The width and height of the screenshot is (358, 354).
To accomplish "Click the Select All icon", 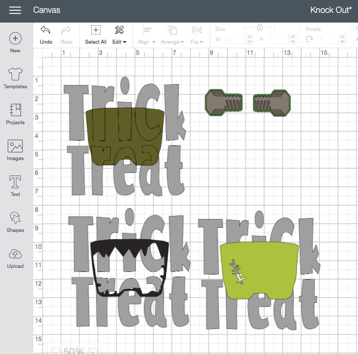I will coord(96,30).
